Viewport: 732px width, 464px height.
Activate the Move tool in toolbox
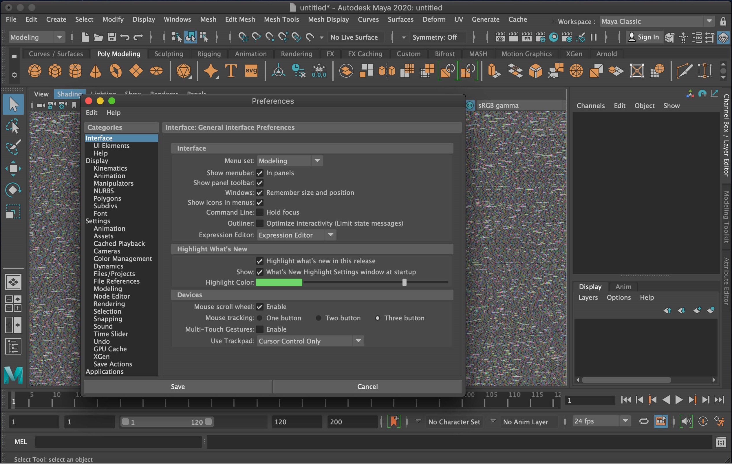click(x=13, y=169)
